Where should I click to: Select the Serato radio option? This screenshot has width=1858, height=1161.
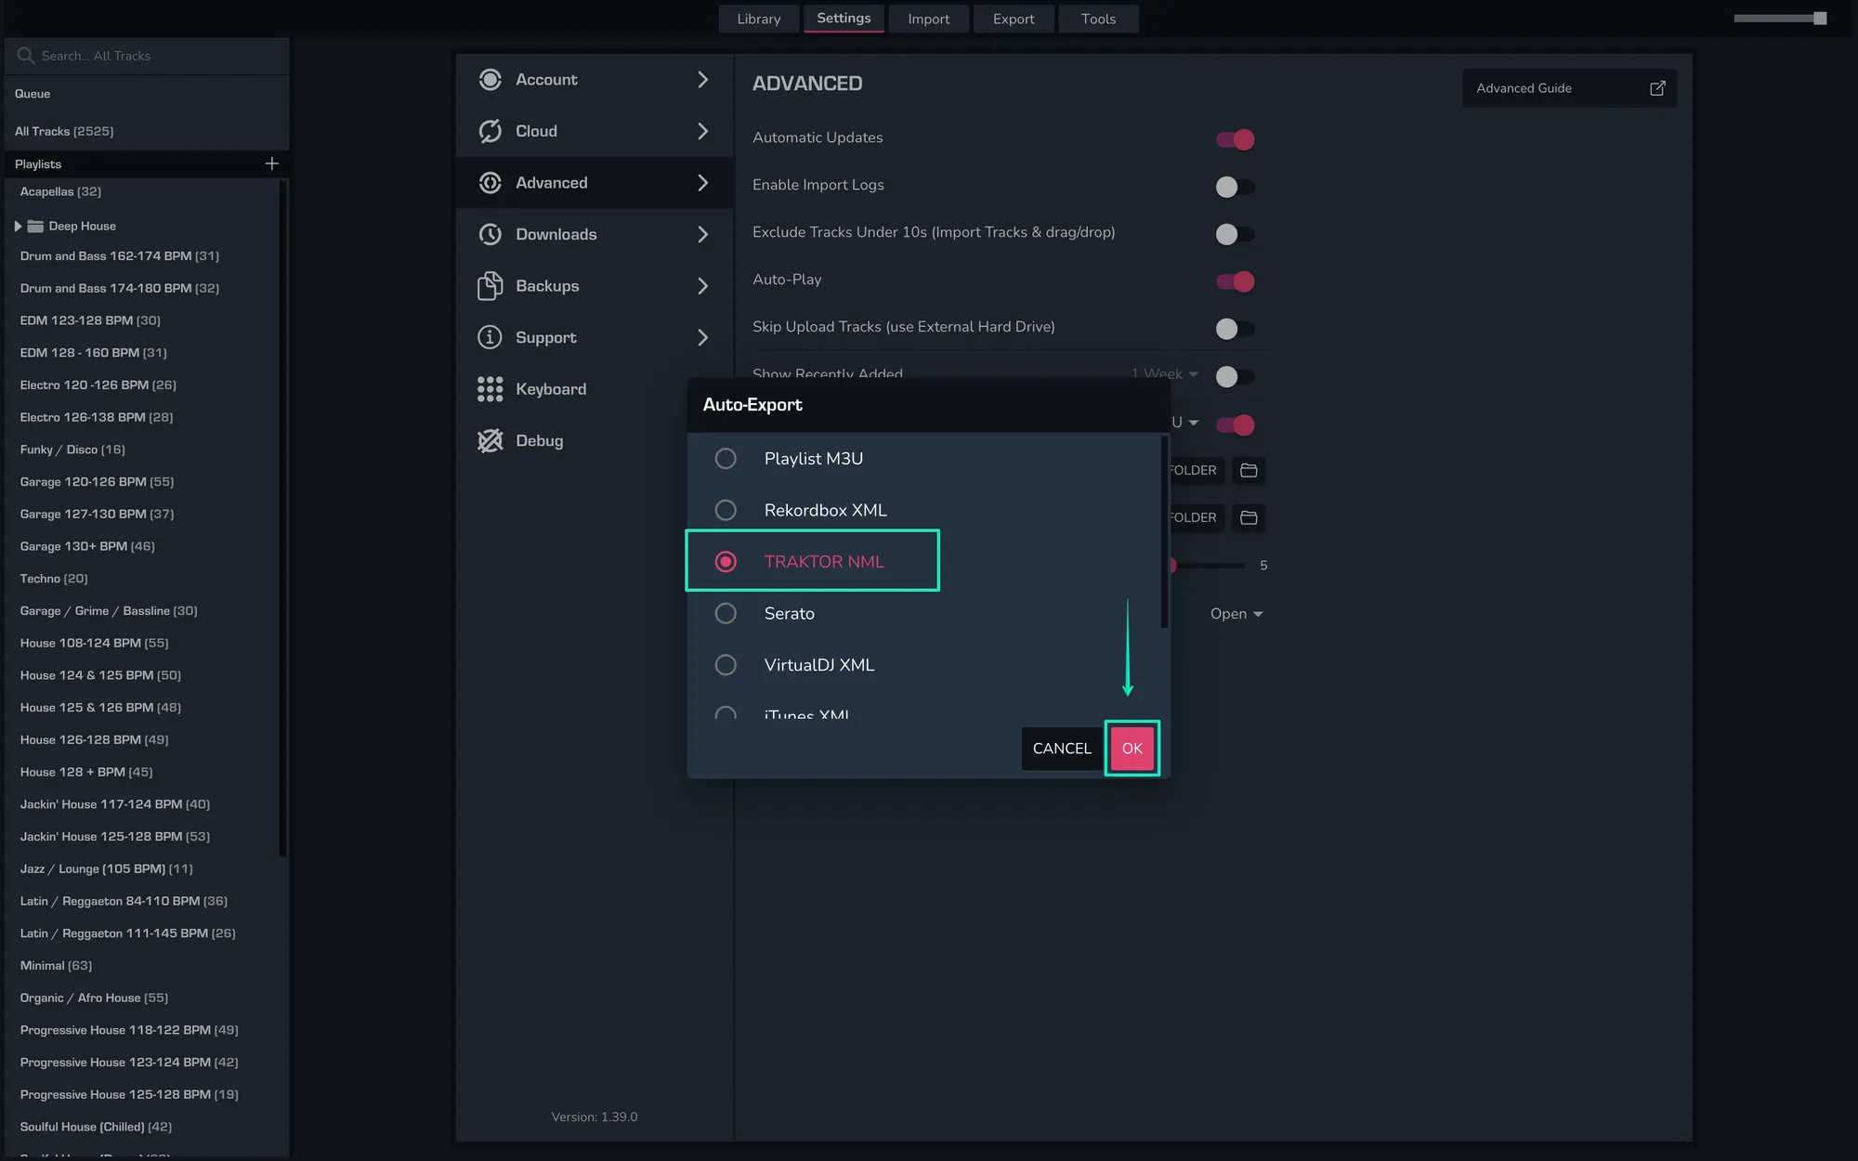[x=726, y=613]
